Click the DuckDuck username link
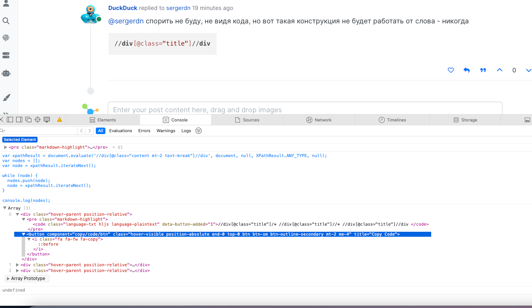The height and width of the screenshot is (308, 532). tap(123, 8)
